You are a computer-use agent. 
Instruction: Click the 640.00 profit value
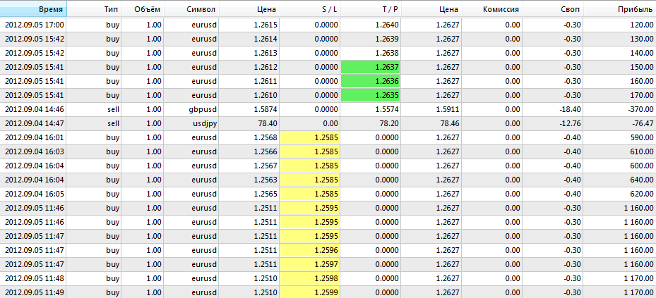(642, 180)
